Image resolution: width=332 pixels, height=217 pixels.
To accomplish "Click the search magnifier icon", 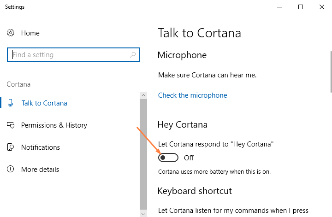I will [133, 55].
